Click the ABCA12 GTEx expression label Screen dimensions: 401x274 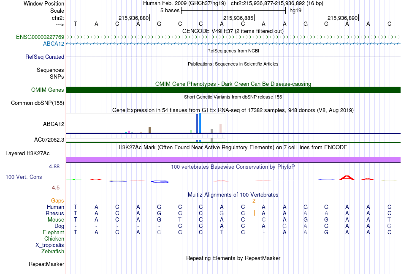[x=54, y=124]
